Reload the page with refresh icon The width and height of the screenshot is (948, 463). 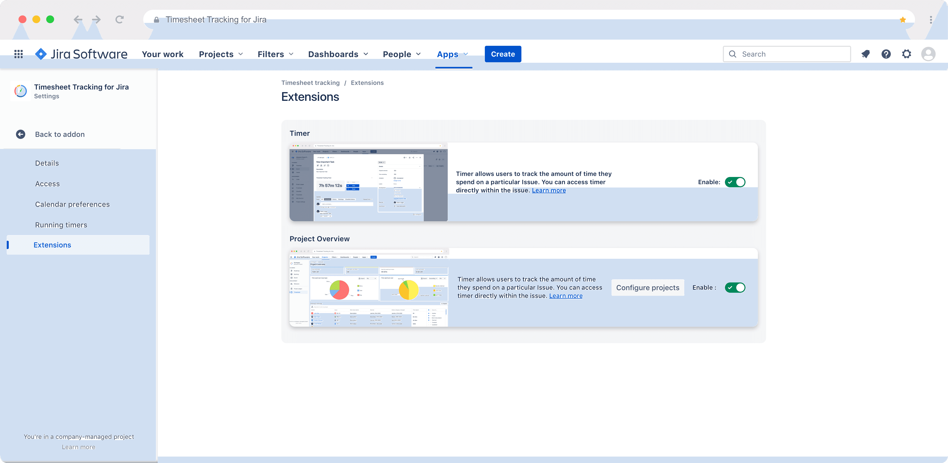point(119,20)
